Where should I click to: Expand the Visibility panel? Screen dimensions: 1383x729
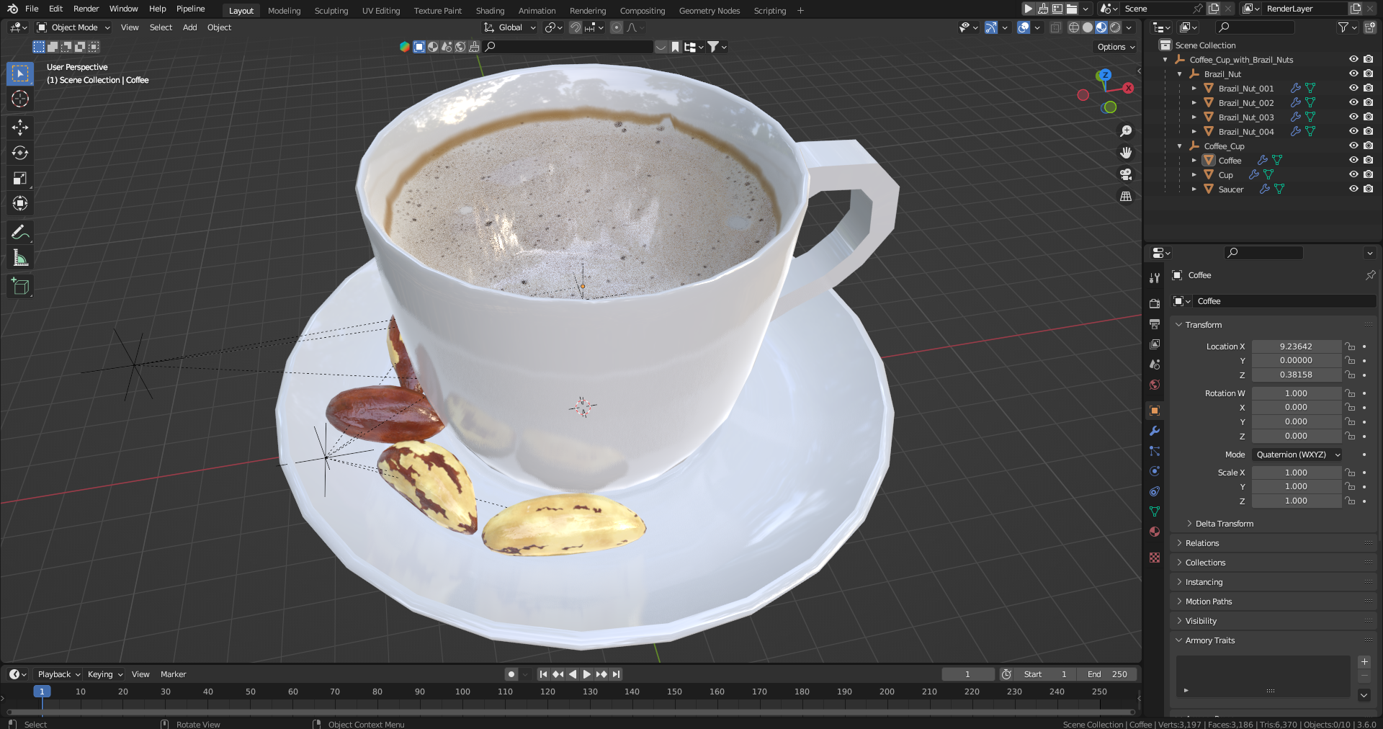click(1201, 621)
